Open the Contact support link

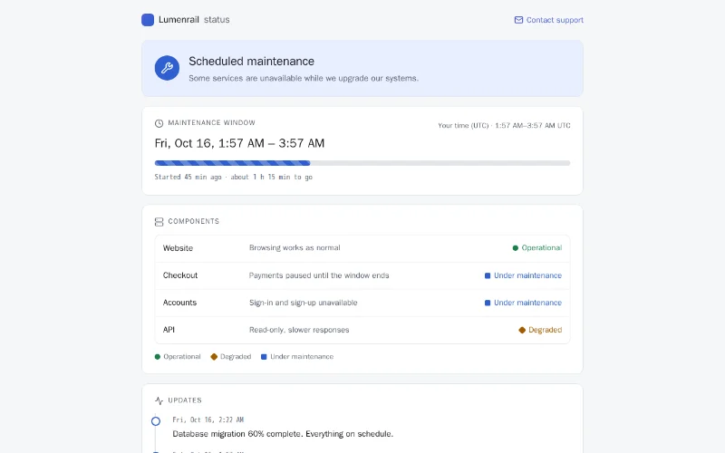click(549, 20)
